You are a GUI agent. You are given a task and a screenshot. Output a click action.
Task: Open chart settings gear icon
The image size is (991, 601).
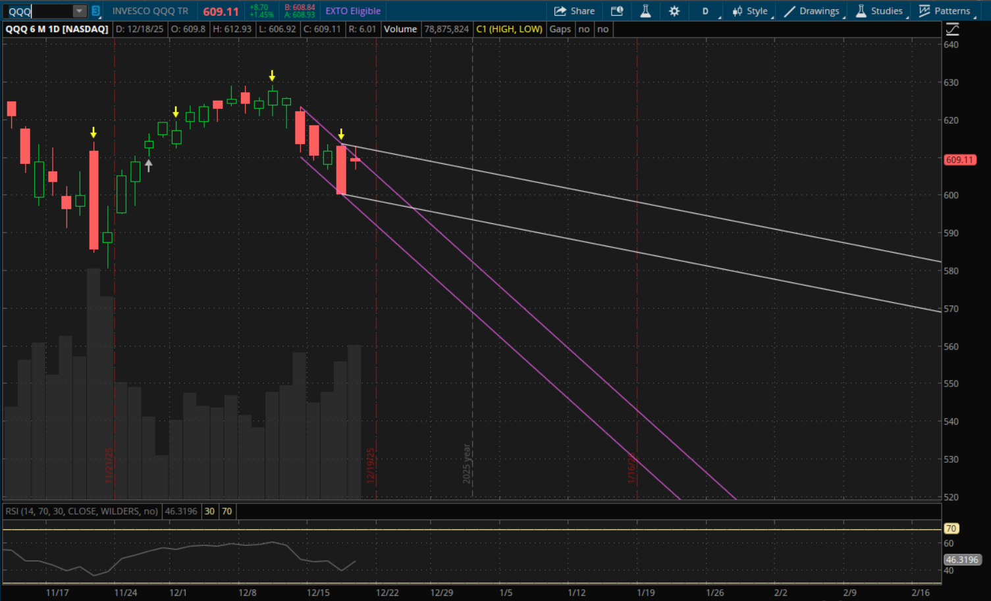tap(674, 11)
